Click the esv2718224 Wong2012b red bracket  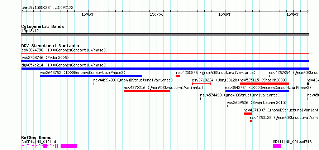coord(201,84)
